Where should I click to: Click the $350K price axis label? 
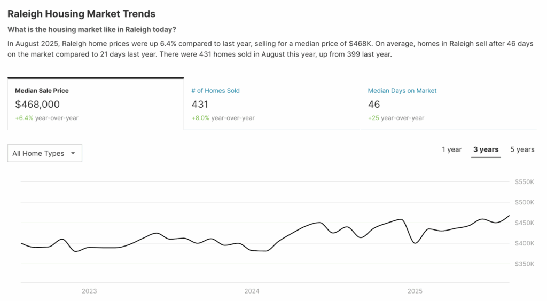pos(524,264)
